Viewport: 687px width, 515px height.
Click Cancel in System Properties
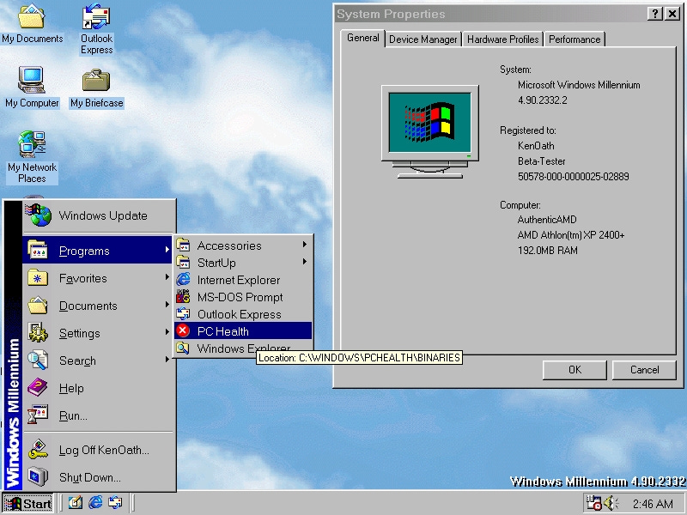coord(644,370)
